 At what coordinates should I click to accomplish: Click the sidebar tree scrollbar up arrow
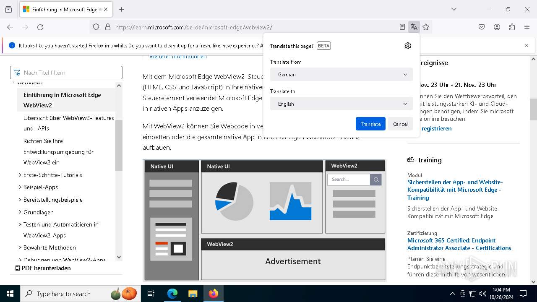click(x=119, y=86)
